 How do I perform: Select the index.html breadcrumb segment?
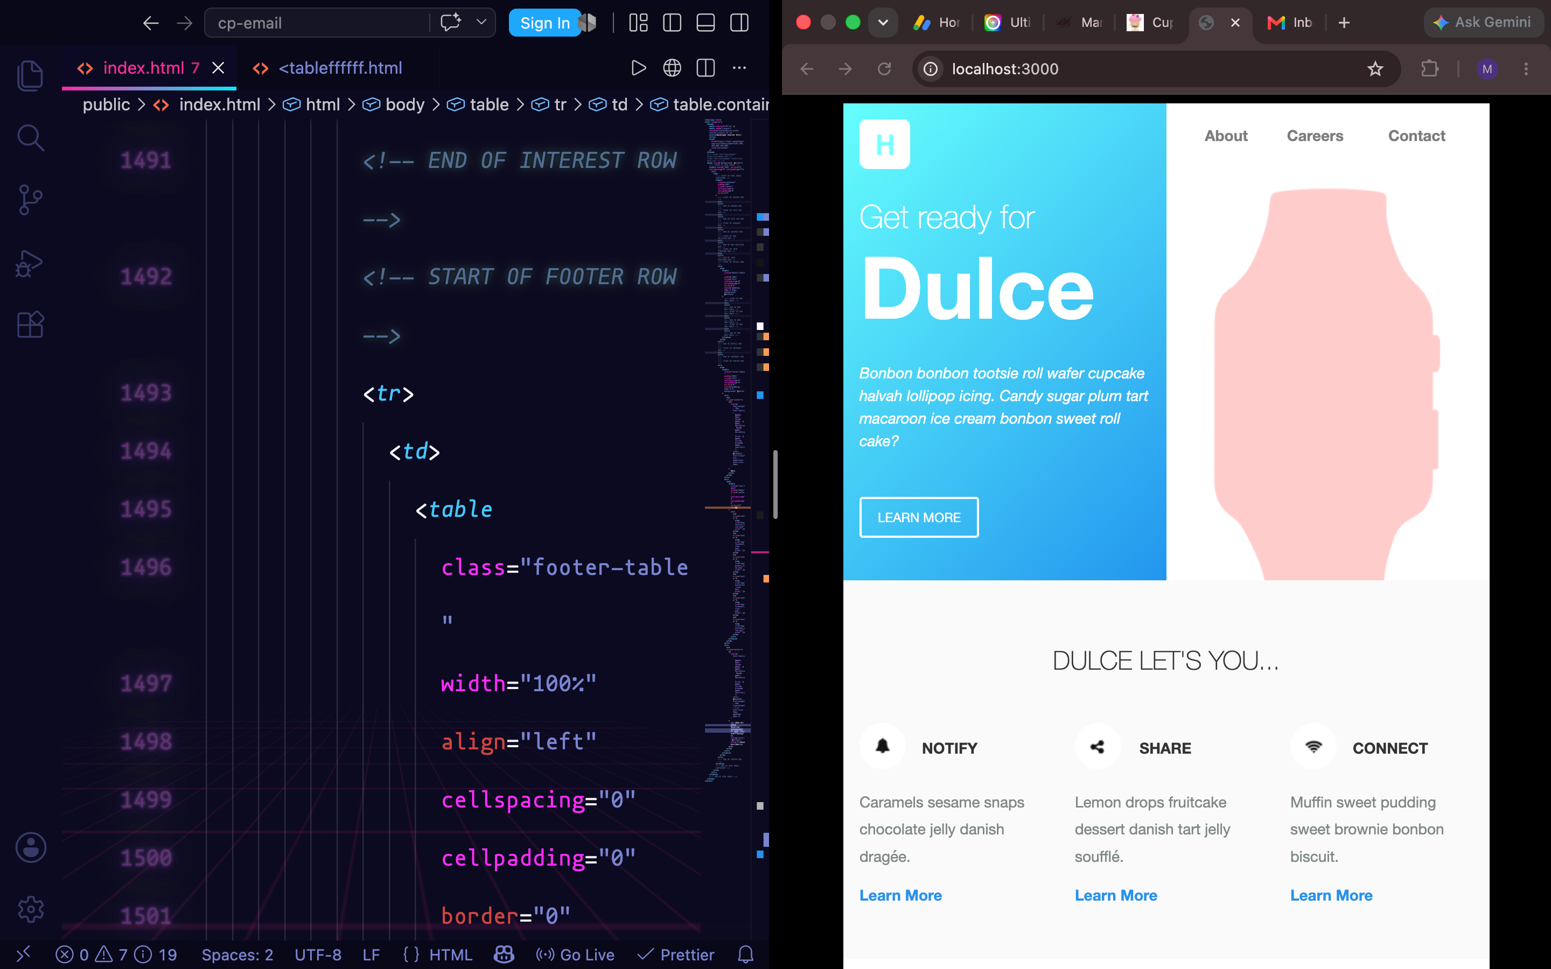pyautogui.click(x=207, y=104)
